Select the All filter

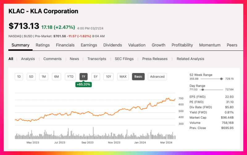coord(11,59)
